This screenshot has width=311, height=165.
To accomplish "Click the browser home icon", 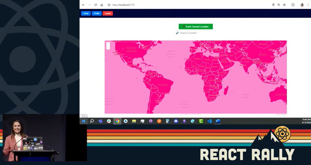I will point(102,5).
